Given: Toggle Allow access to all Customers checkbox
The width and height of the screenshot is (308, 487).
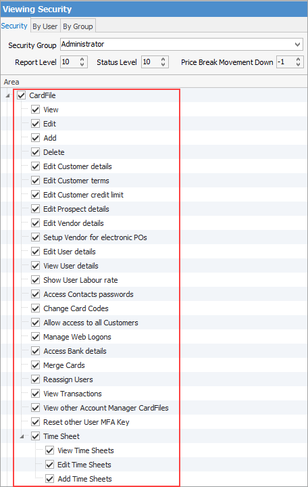Looking at the screenshot, I should point(35,323).
